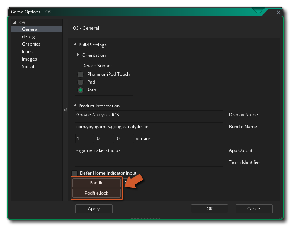291x227 pixels.
Task: Choose the iPad radio option
Action: (x=80, y=82)
